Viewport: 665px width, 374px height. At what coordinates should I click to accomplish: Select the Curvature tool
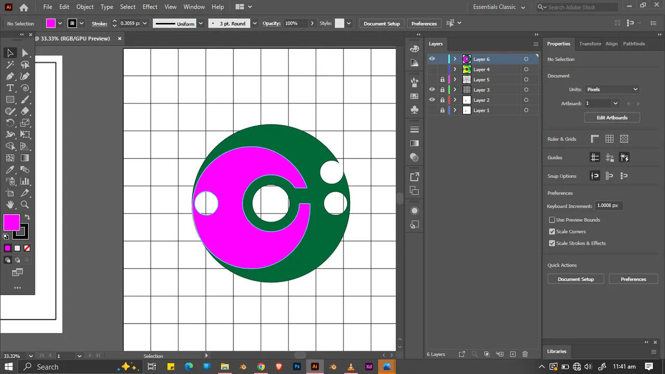25,76
